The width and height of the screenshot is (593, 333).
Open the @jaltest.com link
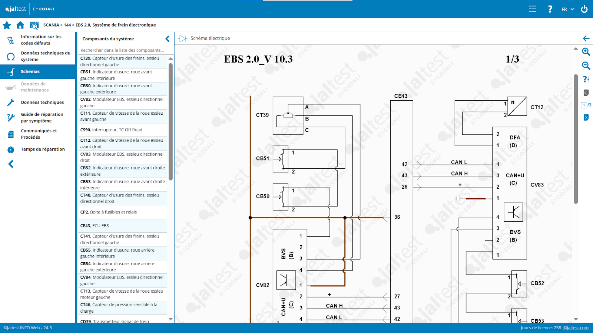pos(576,328)
